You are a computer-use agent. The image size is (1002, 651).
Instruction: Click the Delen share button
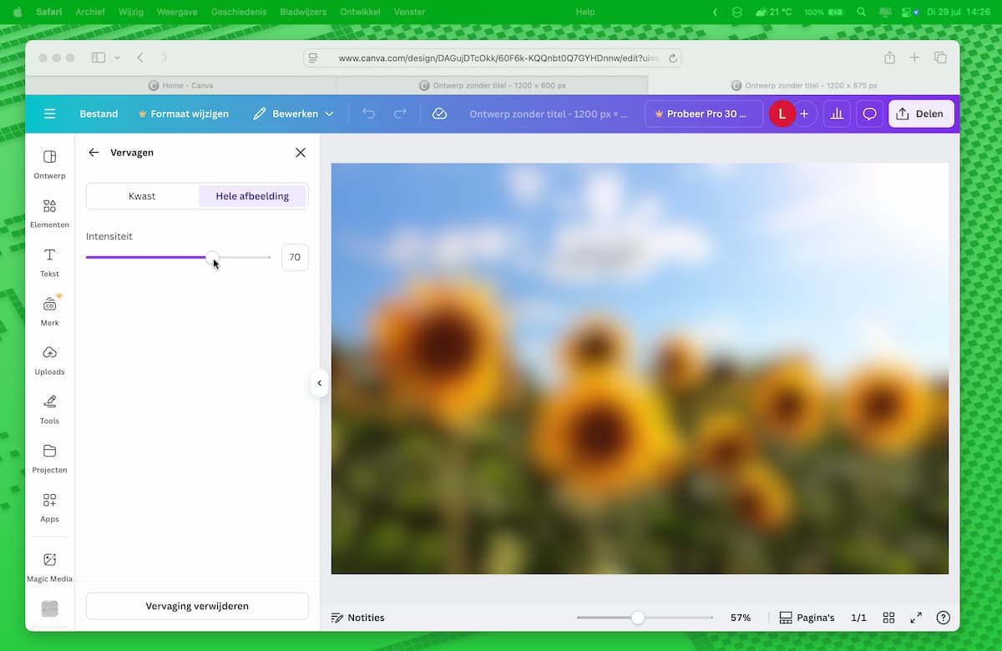click(920, 114)
